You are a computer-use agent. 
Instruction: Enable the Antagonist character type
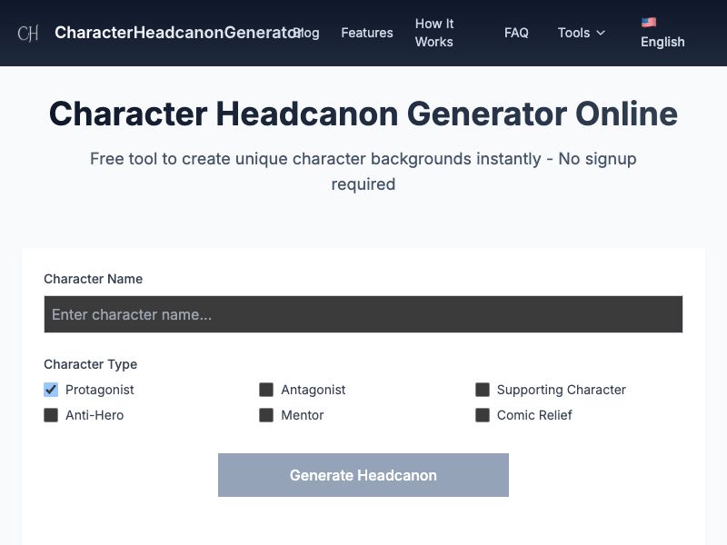pos(266,390)
